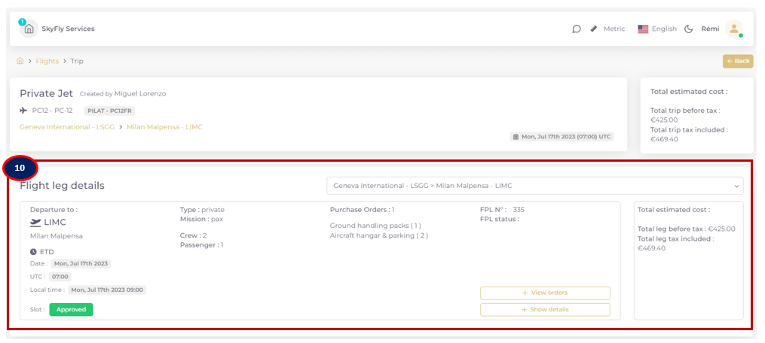The height and width of the screenshot is (343, 765).
Task: Expand the flight leg selector dropdown
Action: (x=534, y=186)
